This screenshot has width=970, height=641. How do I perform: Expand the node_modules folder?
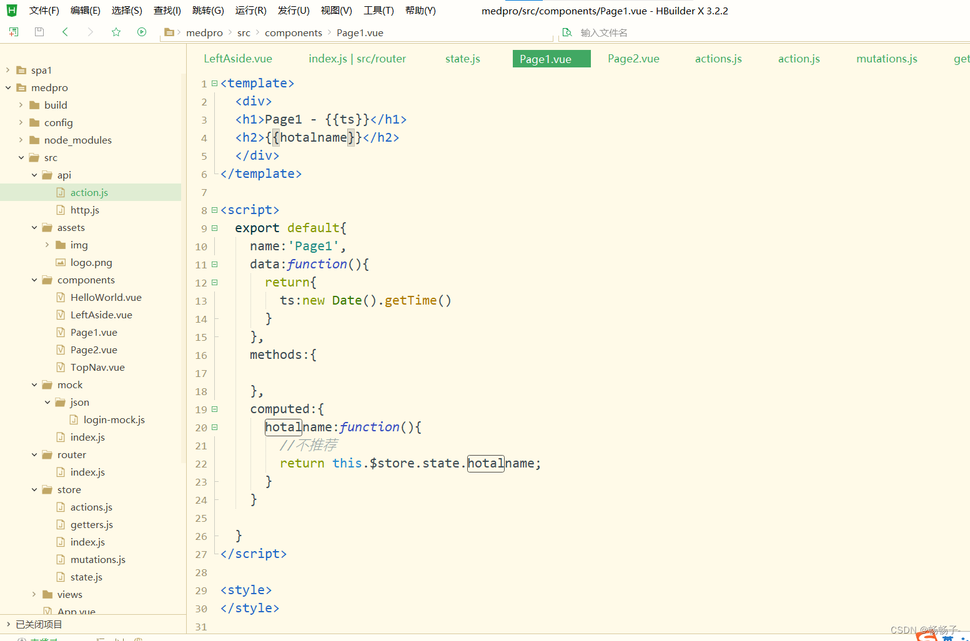tap(21, 140)
